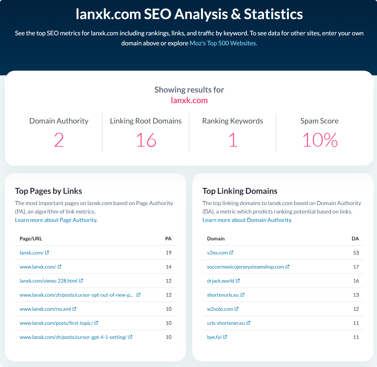Click the Ranking Keywords value 1
The width and height of the screenshot is (377, 367).
coord(233,140)
